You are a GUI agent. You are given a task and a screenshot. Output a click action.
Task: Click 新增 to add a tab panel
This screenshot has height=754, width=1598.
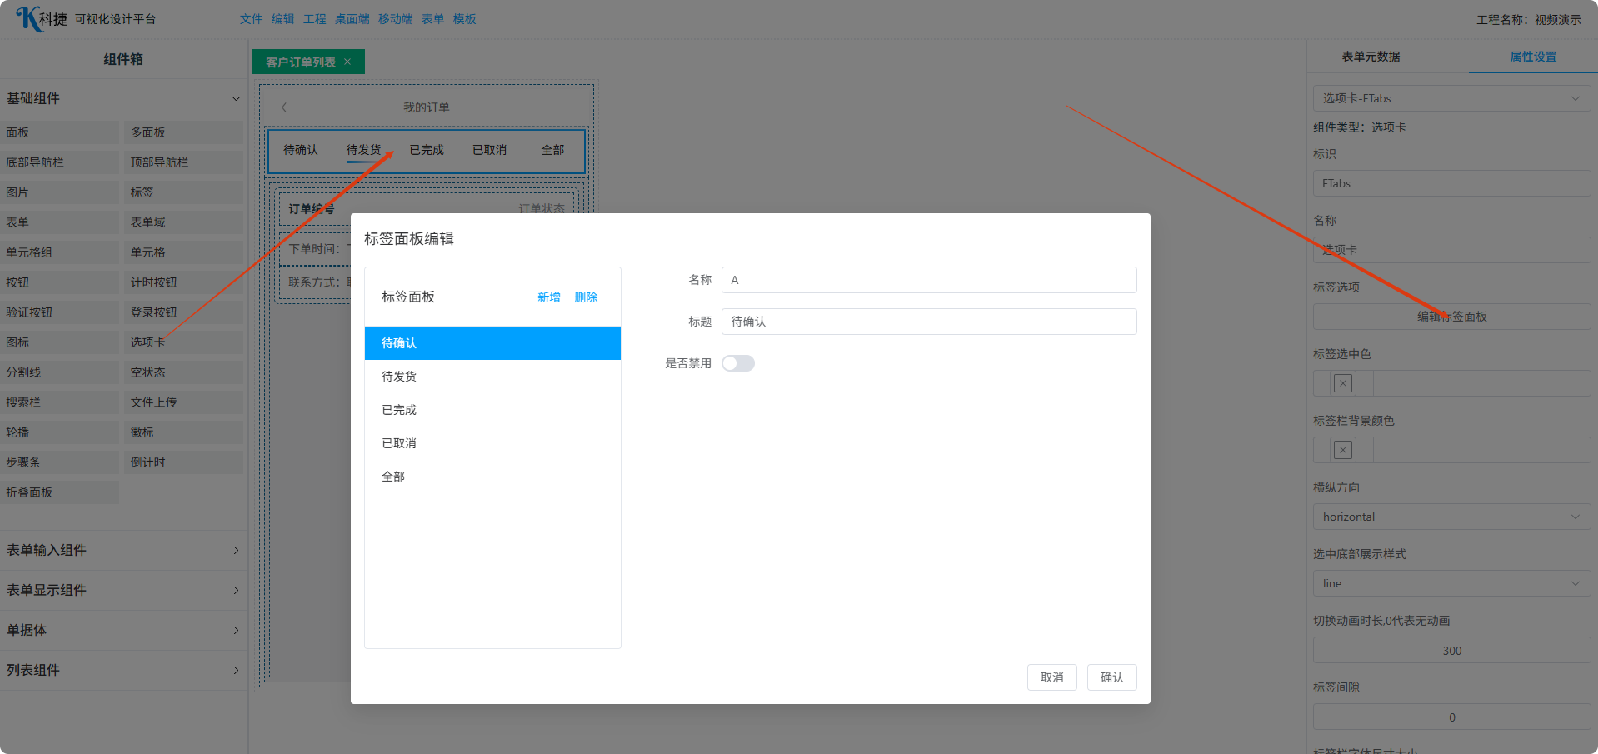point(548,297)
